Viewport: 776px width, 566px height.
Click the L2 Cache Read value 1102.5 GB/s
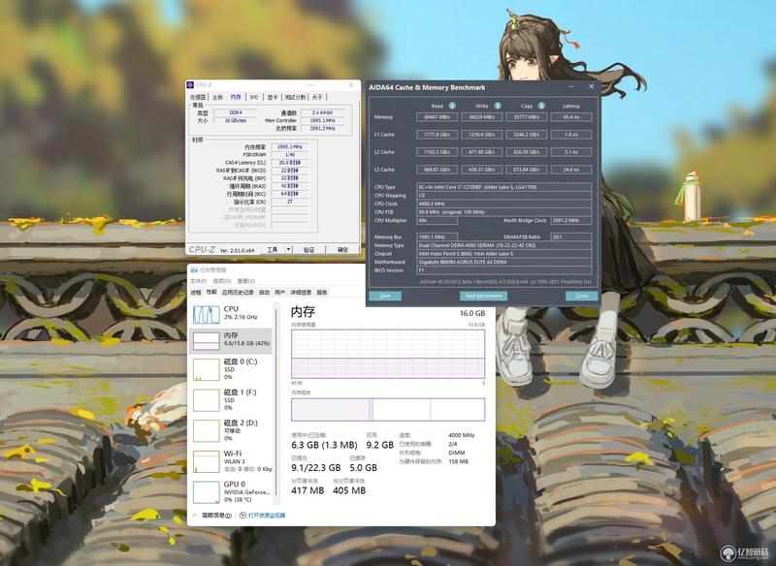tap(437, 152)
